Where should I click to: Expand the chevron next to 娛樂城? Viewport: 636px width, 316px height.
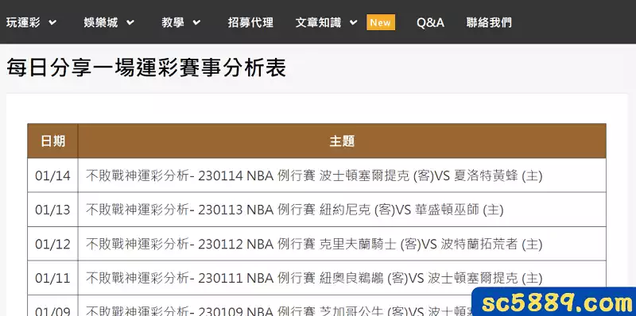click(x=130, y=23)
